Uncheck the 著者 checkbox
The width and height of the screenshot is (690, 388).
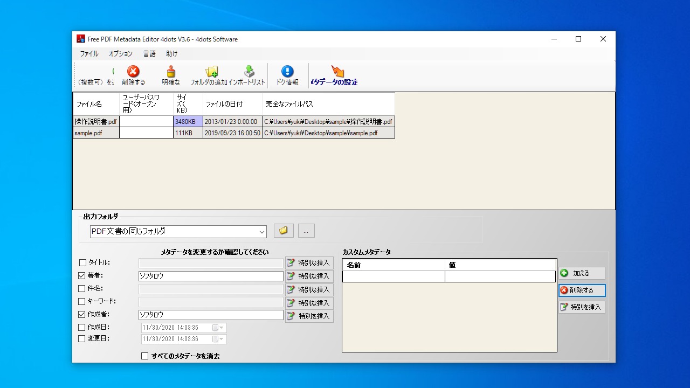pos(82,275)
